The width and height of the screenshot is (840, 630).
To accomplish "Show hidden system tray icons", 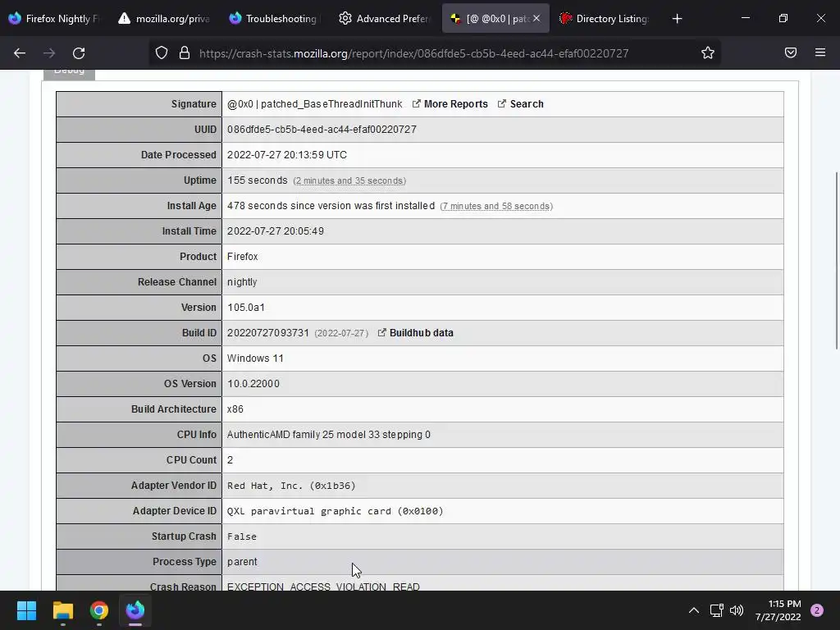I will (x=694, y=610).
